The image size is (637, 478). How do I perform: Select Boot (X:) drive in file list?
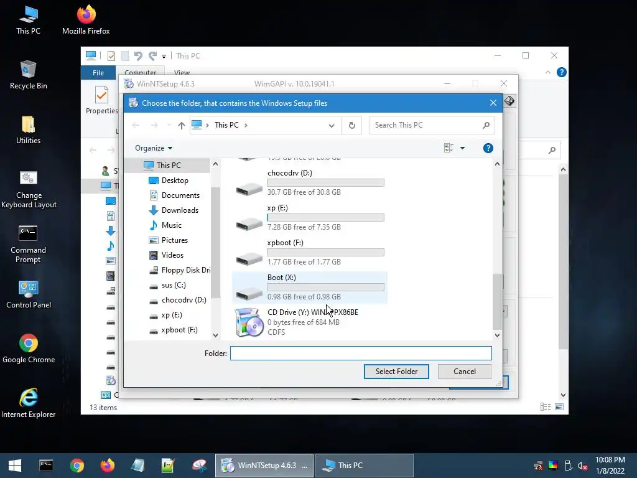[x=310, y=288]
